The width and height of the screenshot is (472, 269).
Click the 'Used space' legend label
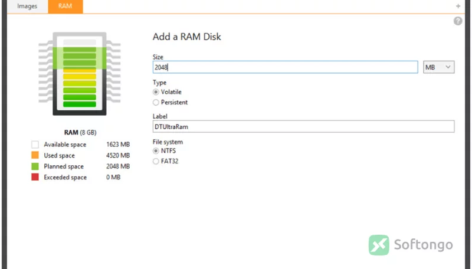pyautogui.click(x=60, y=156)
